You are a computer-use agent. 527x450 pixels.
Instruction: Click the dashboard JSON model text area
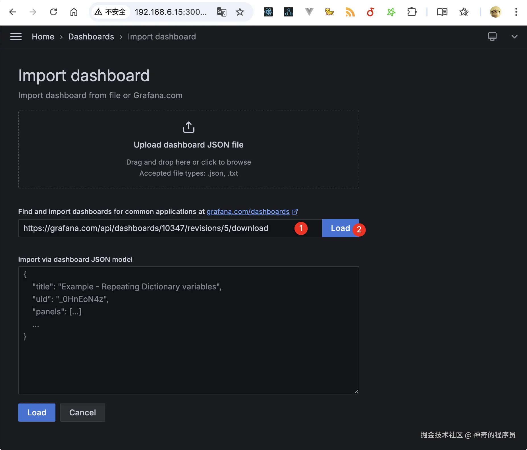189,330
